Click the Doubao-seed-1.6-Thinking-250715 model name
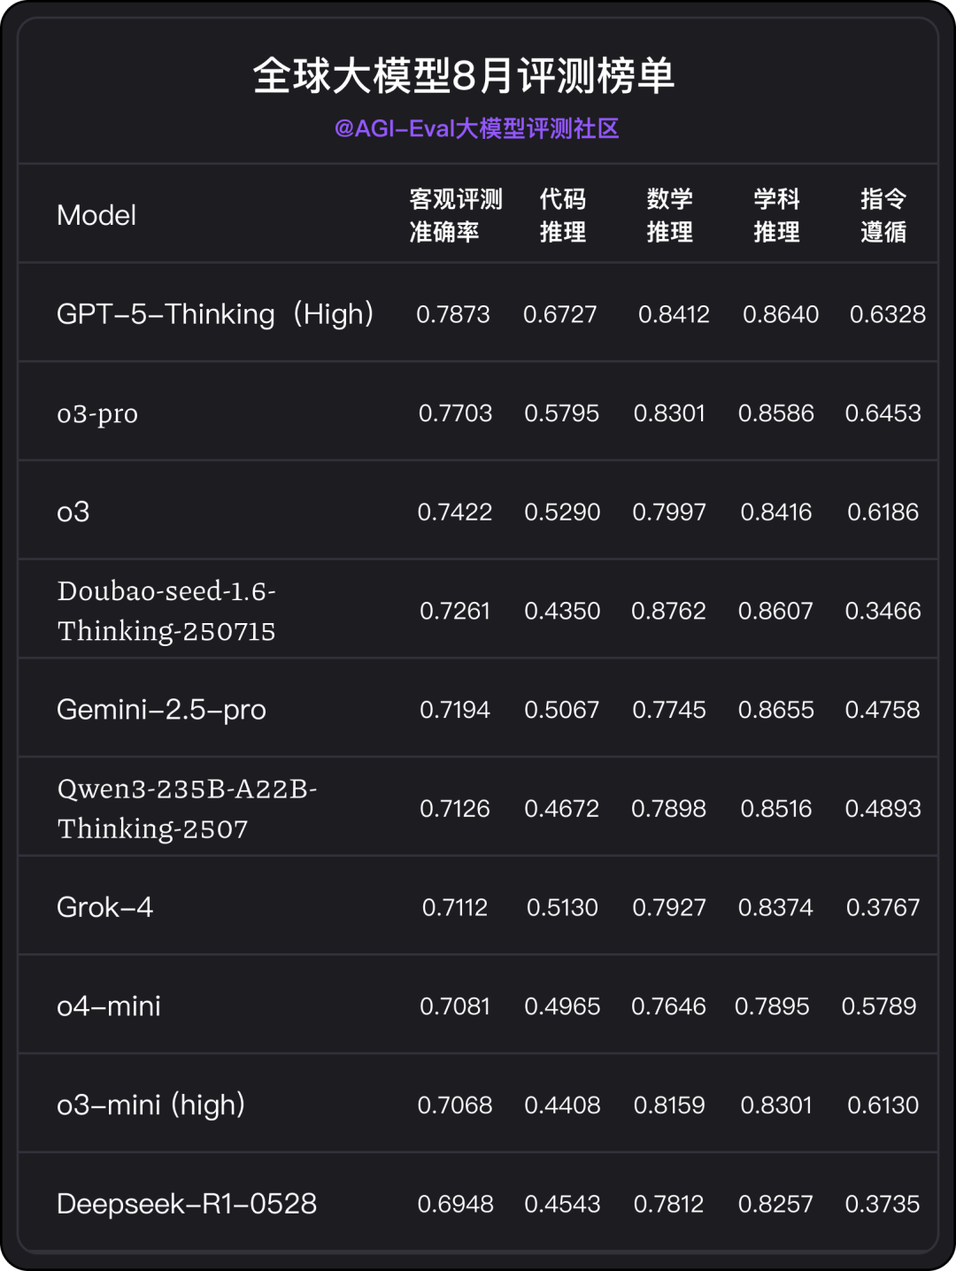The image size is (956, 1271). (166, 611)
